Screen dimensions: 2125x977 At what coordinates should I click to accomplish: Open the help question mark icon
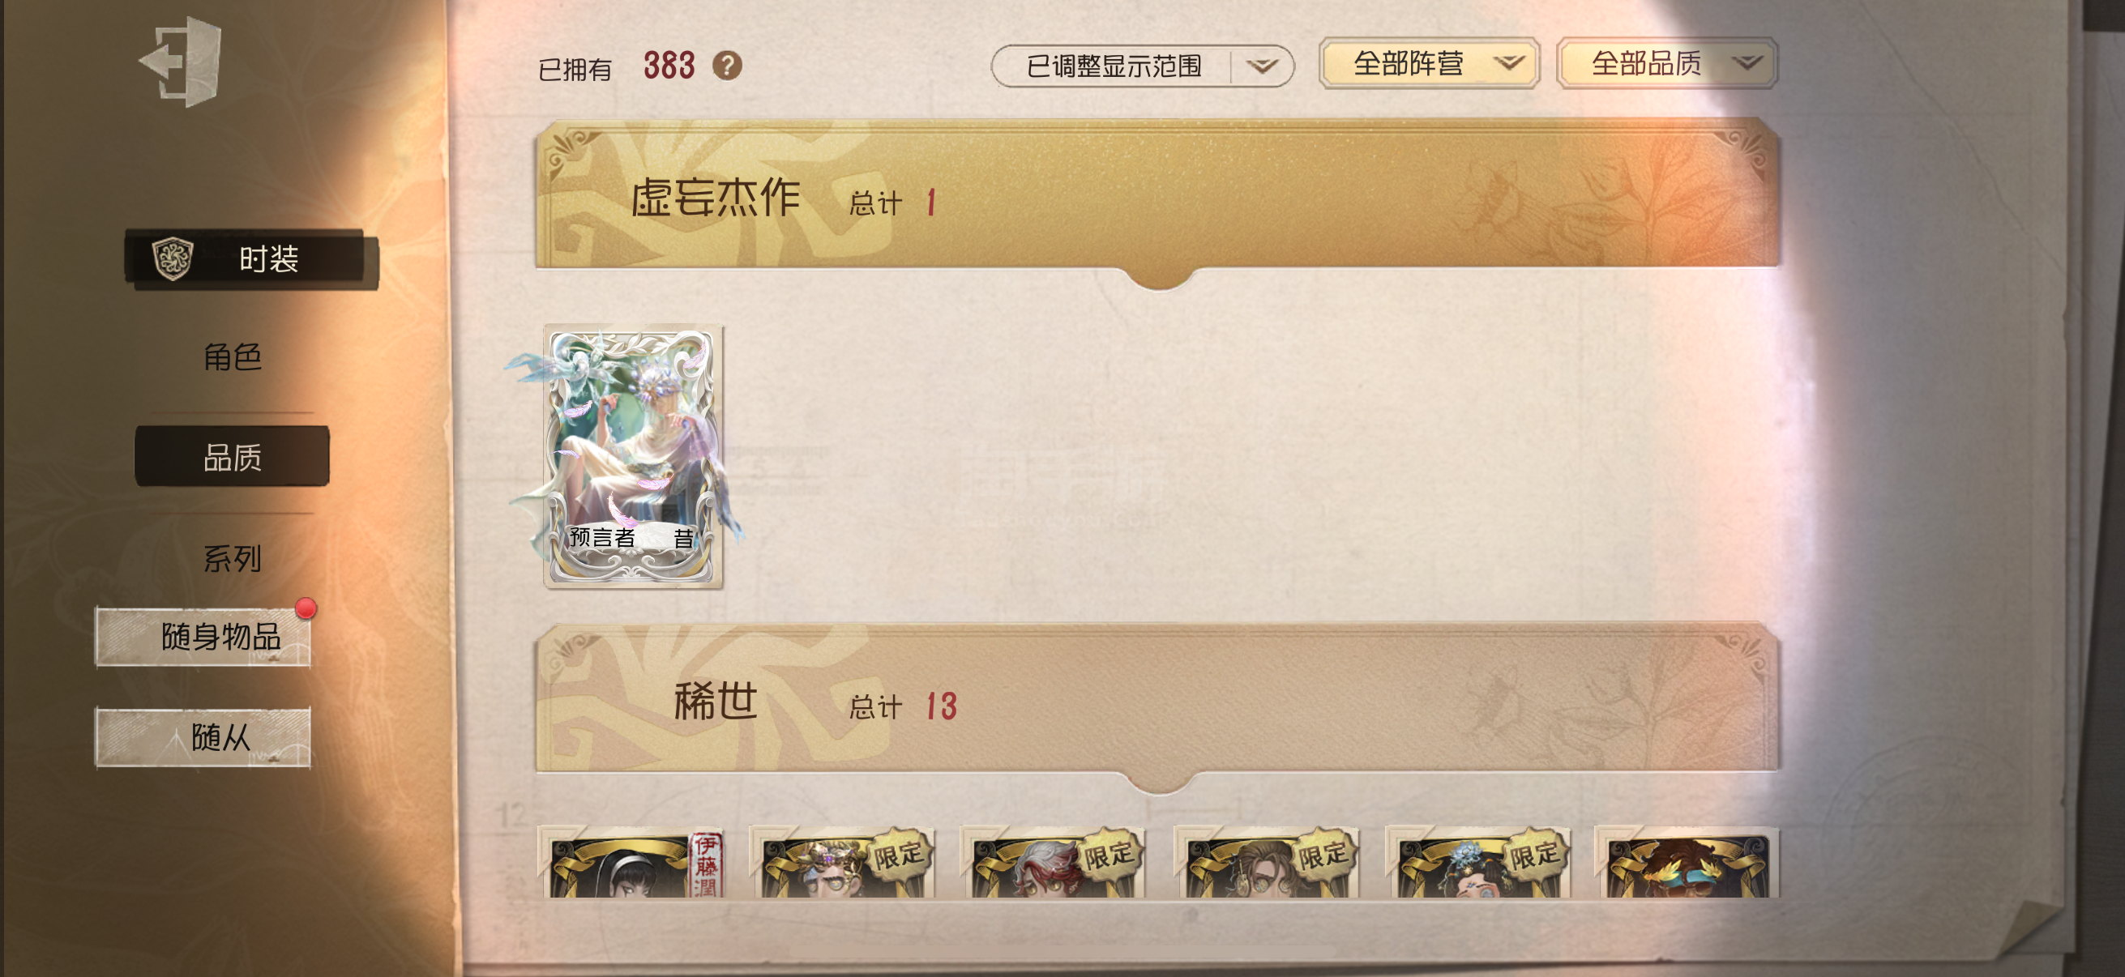[727, 65]
